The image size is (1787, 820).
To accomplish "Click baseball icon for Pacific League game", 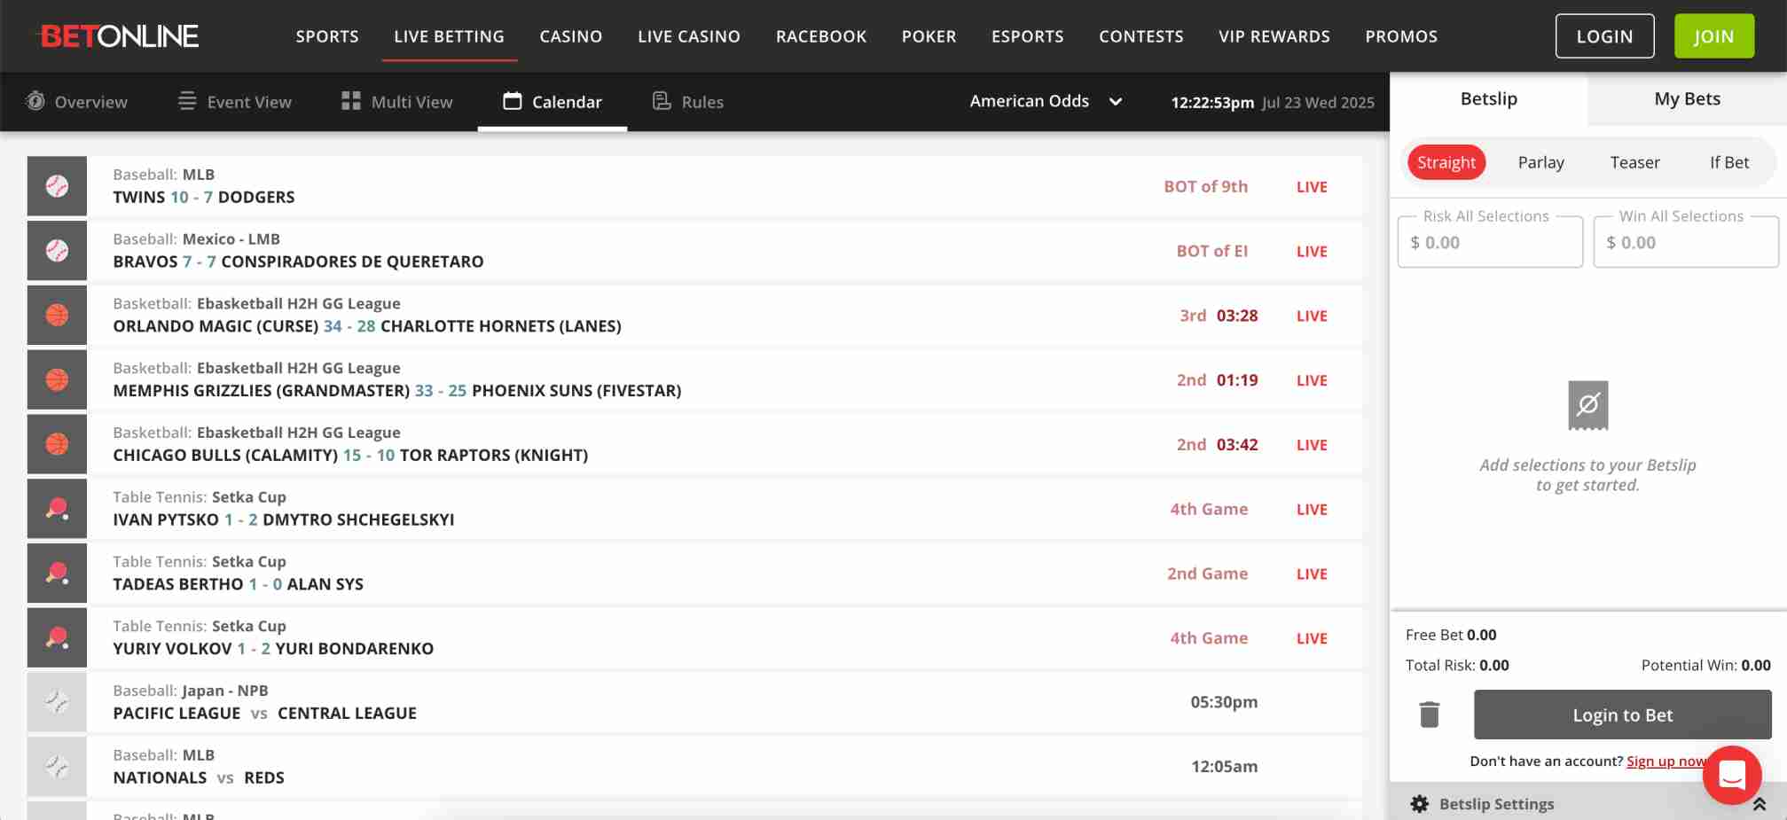I will coord(57,702).
